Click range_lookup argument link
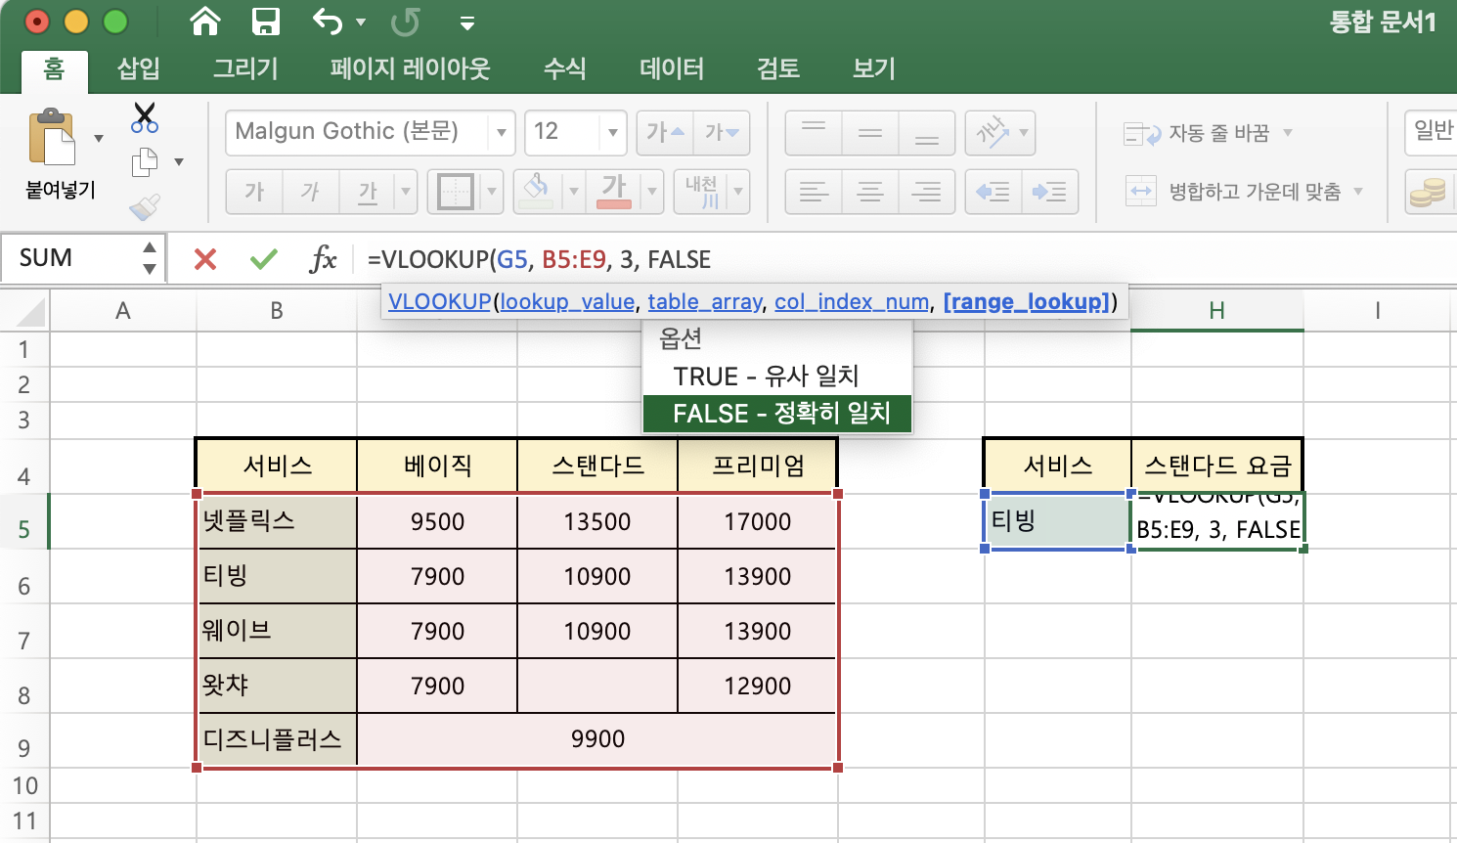Screen dimensions: 1457x843 click(1027, 301)
